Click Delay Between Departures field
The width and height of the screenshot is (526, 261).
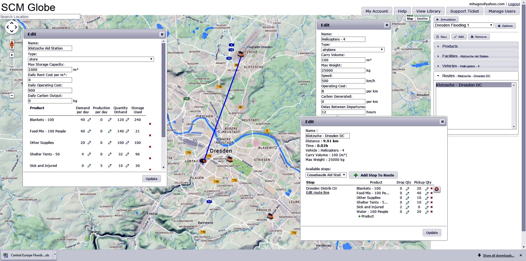[343, 112]
